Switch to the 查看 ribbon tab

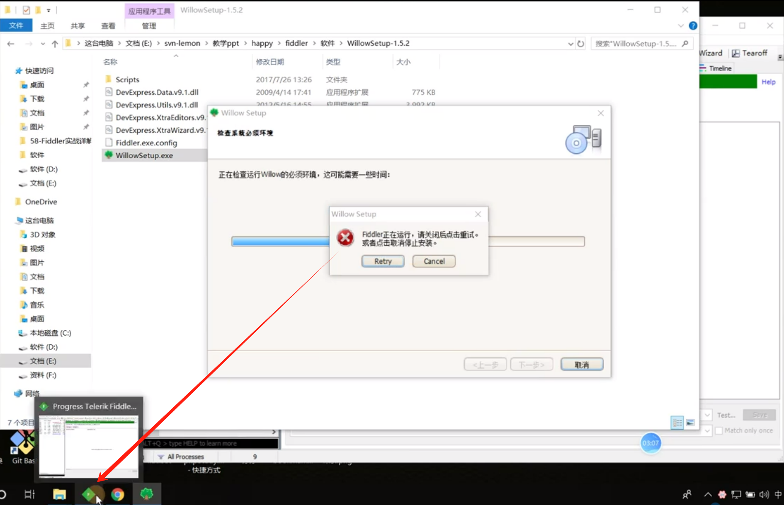108,26
